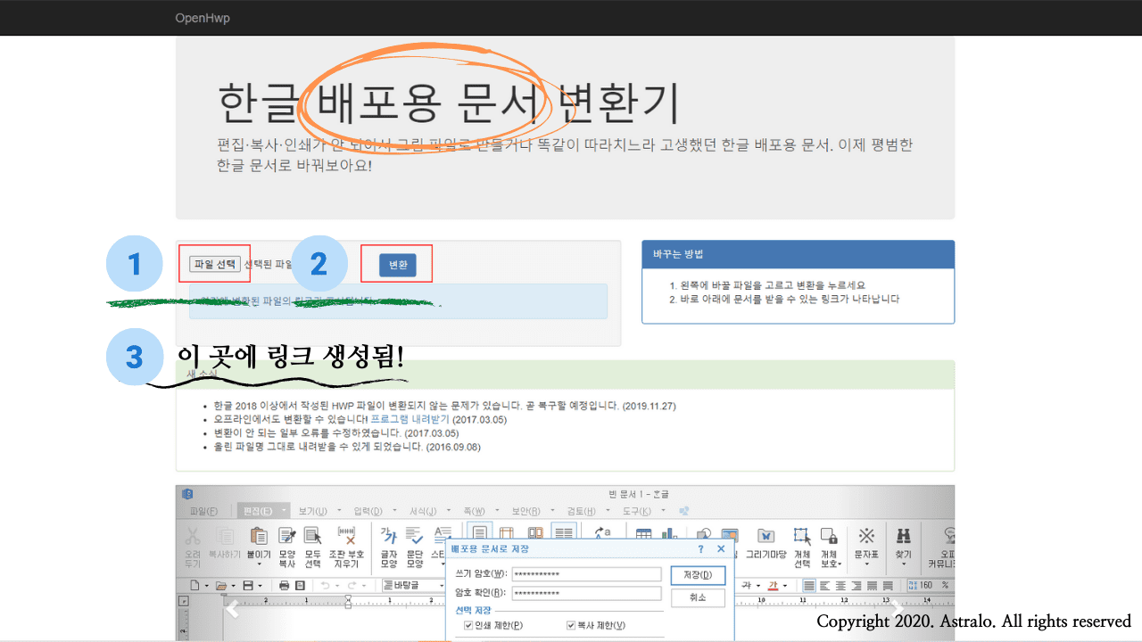Click the 찾기 binoculars find icon
This screenshot has height=642, width=1142.
coord(903,536)
